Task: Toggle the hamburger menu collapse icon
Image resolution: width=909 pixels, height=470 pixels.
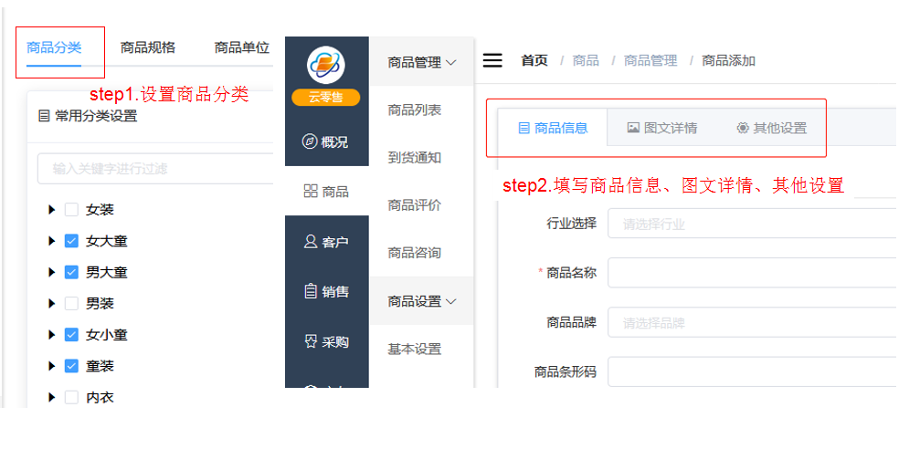Action: click(492, 60)
